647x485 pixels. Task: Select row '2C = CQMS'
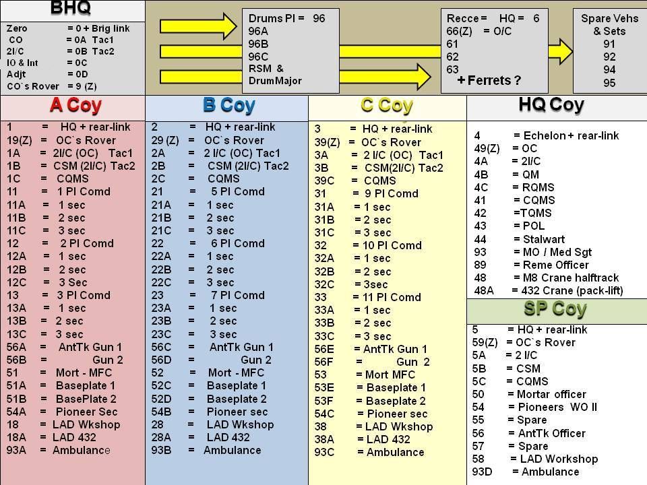tap(195, 179)
